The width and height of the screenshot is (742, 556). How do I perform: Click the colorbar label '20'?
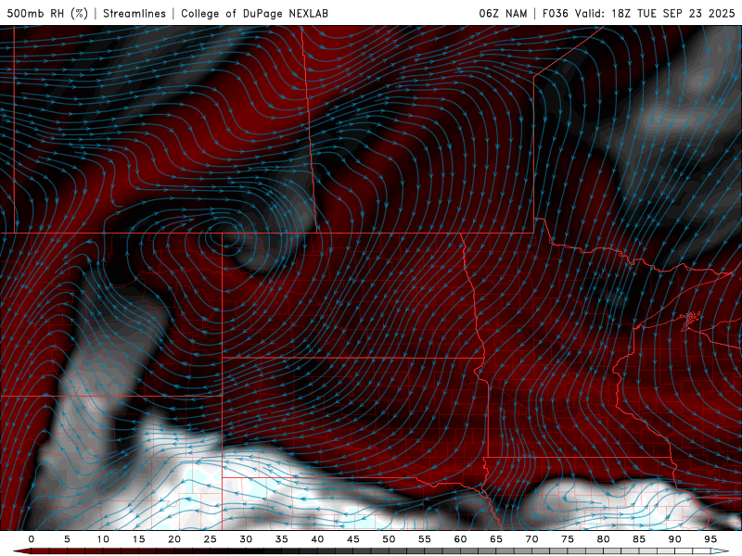[174, 539]
